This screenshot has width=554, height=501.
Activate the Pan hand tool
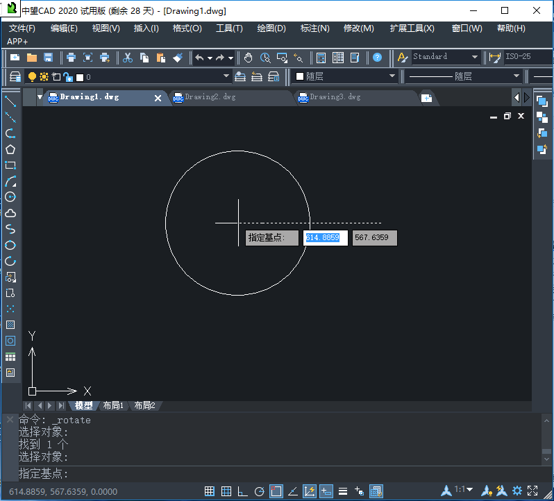click(x=249, y=58)
